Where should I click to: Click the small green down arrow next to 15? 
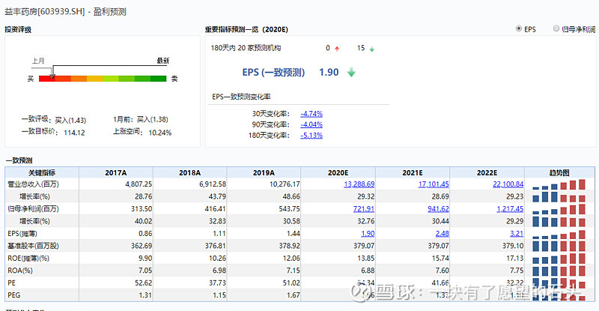tap(371, 49)
